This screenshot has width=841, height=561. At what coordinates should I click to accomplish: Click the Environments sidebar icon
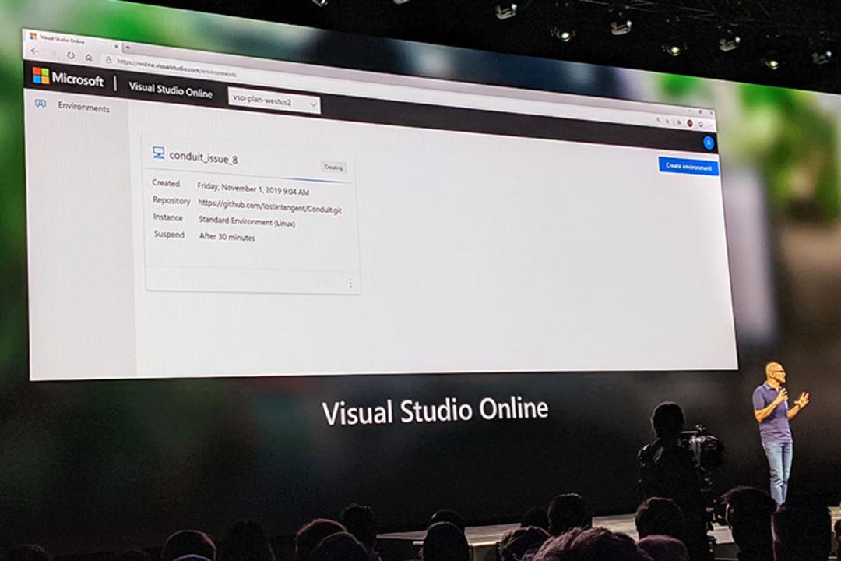click(40, 104)
